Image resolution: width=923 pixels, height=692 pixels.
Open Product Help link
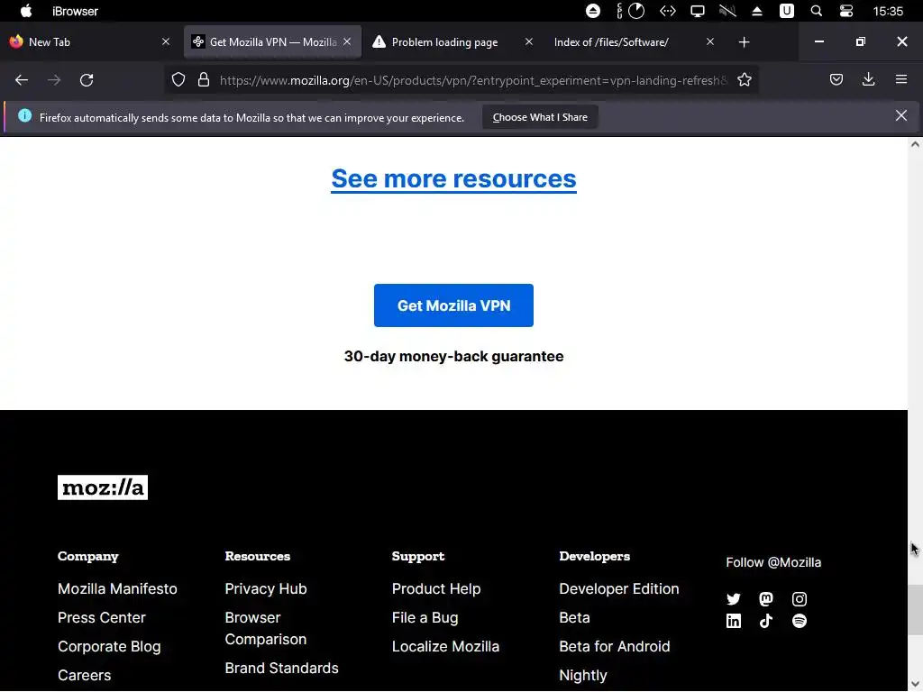tap(436, 588)
